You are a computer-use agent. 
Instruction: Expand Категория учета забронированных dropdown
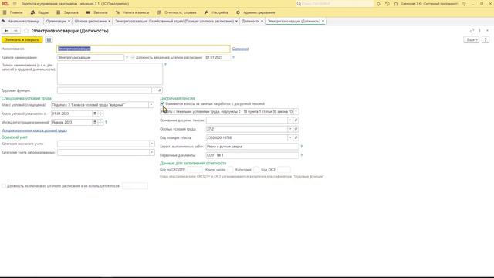pos(151,153)
